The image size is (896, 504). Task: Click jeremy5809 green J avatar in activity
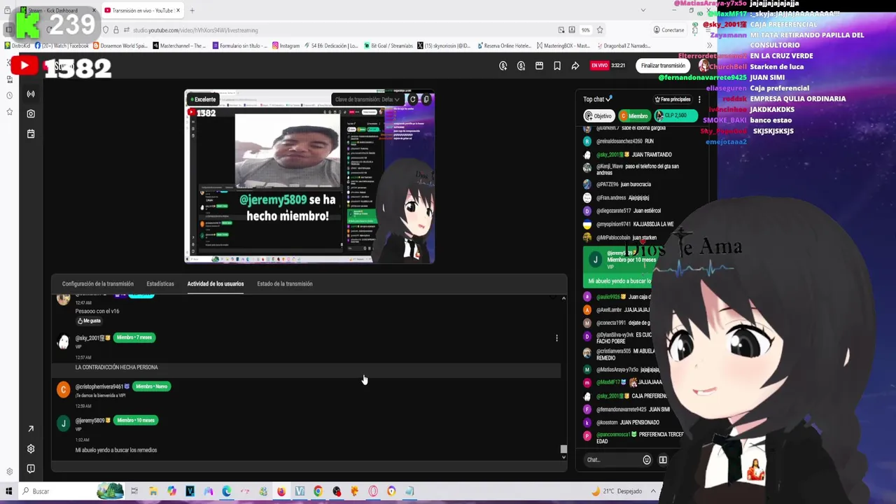[64, 423]
